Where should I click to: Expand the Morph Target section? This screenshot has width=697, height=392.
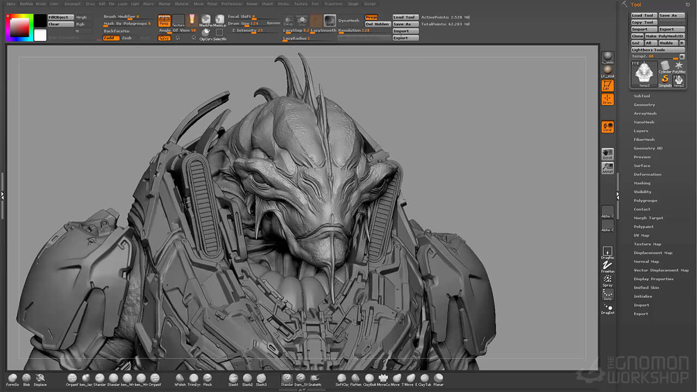point(648,218)
